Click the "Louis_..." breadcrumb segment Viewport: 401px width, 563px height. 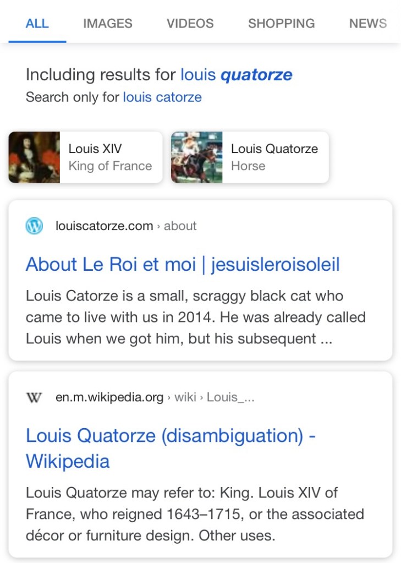tap(231, 397)
